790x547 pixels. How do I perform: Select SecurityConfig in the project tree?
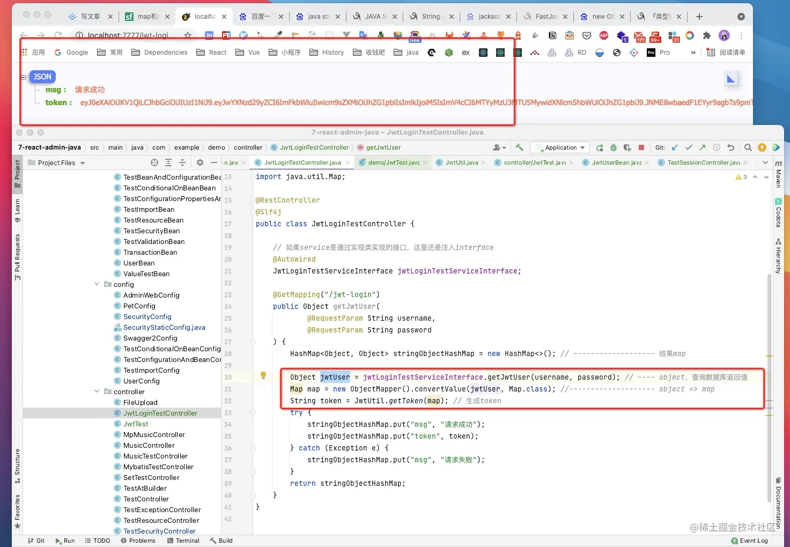click(x=147, y=316)
